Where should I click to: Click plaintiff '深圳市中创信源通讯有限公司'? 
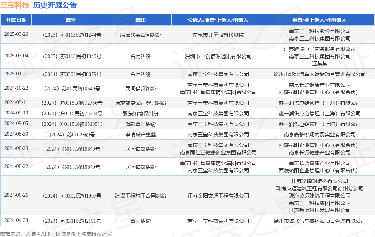tap(218, 56)
